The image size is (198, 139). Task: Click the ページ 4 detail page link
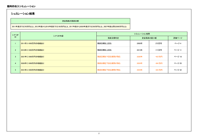point(178,43)
